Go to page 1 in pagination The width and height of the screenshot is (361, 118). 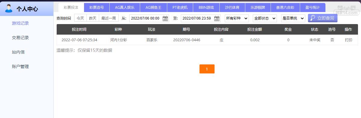(207, 69)
